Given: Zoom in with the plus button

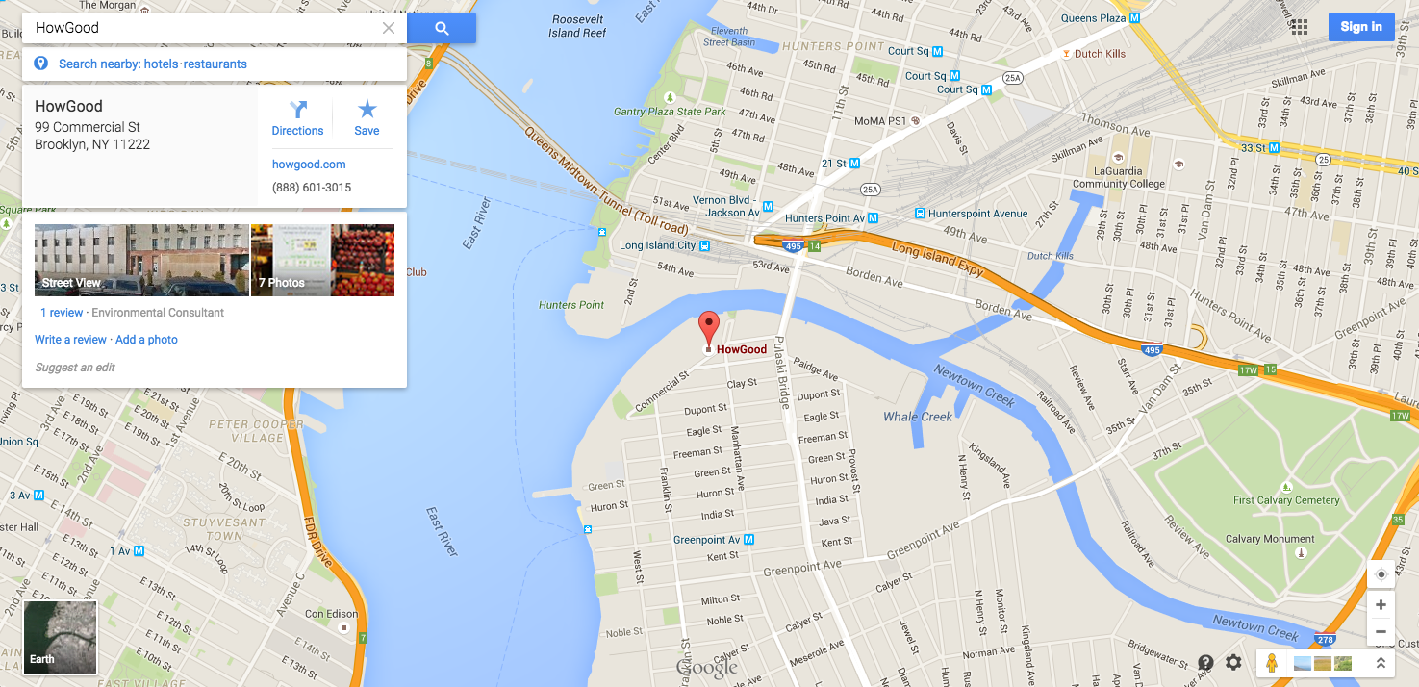Looking at the screenshot, I should point(1381,605).
